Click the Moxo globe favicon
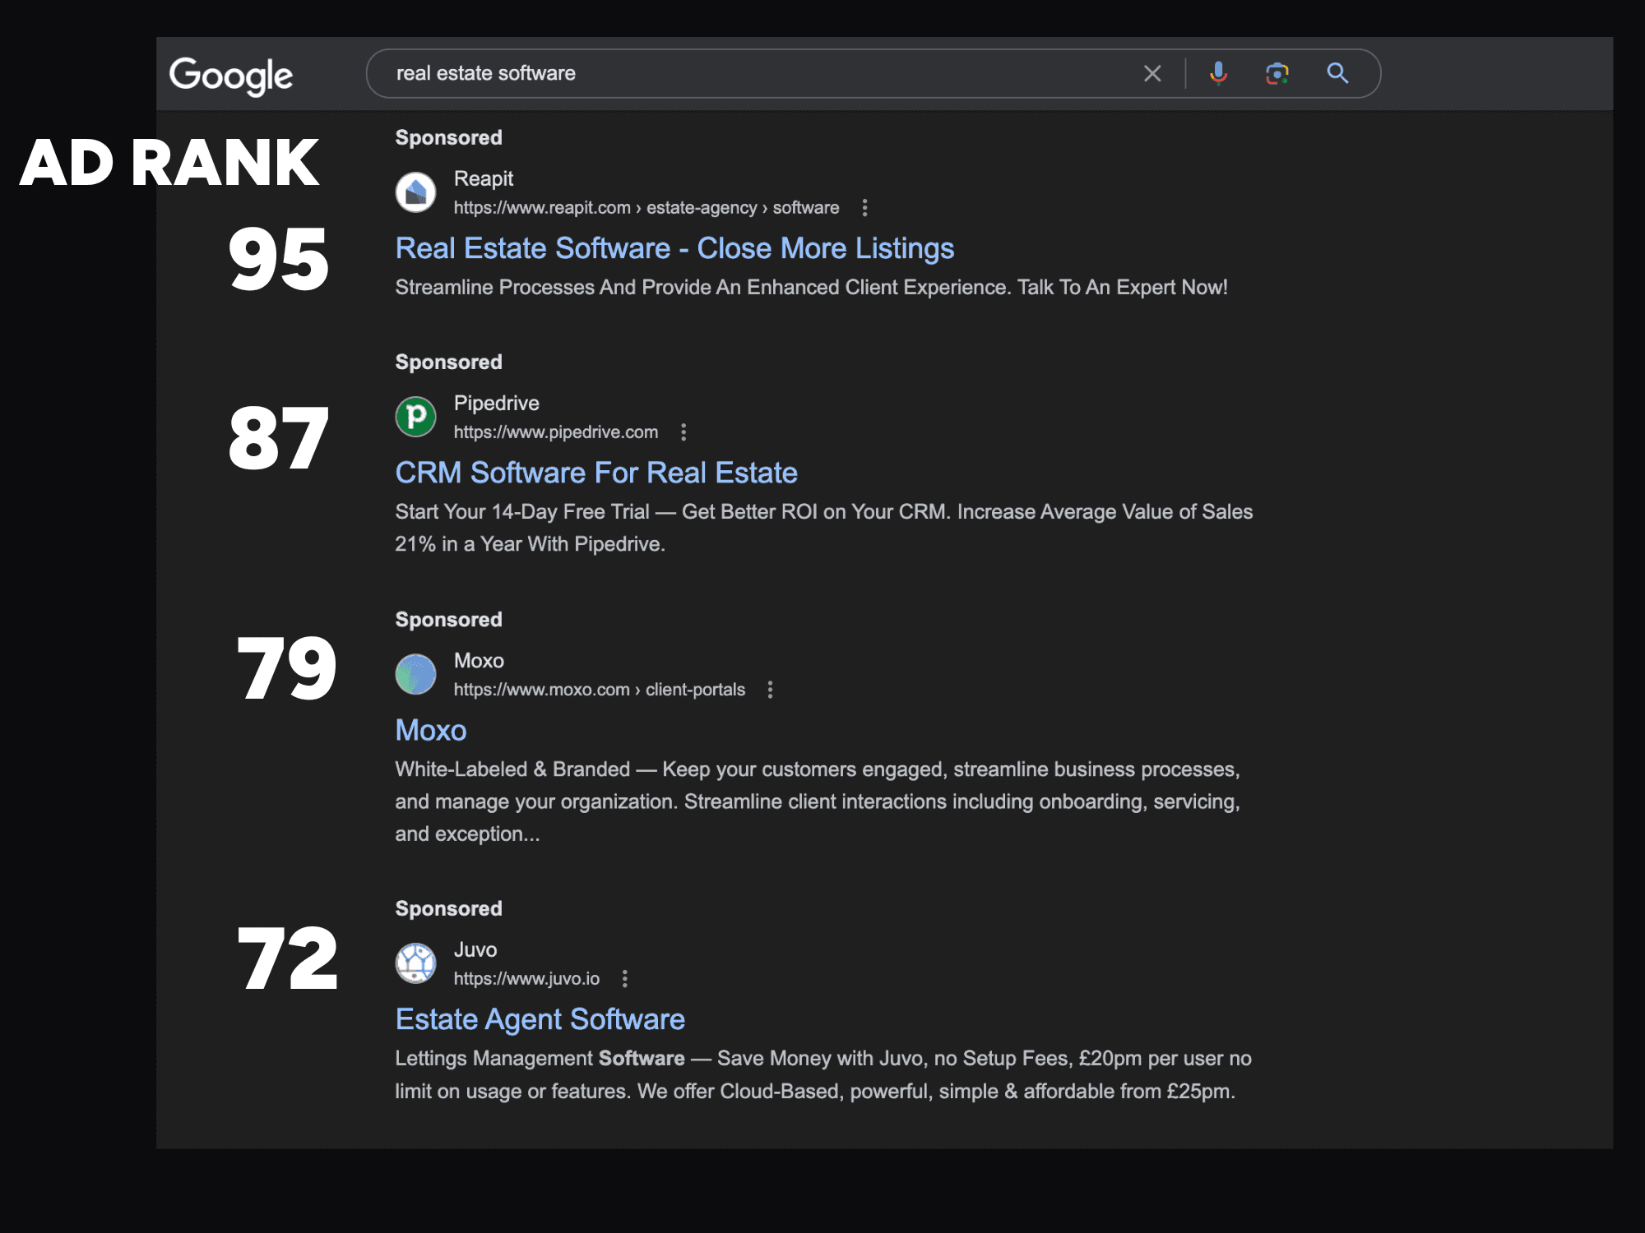Image resolution: width=1645 pixels, height=1233 pixels. 415,674
